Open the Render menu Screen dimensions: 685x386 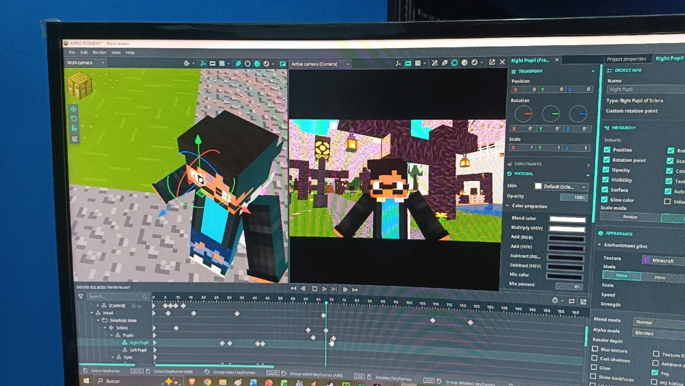(x=99, y=52)
